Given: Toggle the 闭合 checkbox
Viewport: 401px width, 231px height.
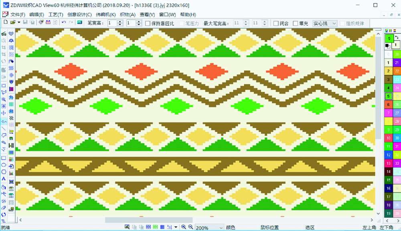Looking at the screenshot, I should point(276,24).
